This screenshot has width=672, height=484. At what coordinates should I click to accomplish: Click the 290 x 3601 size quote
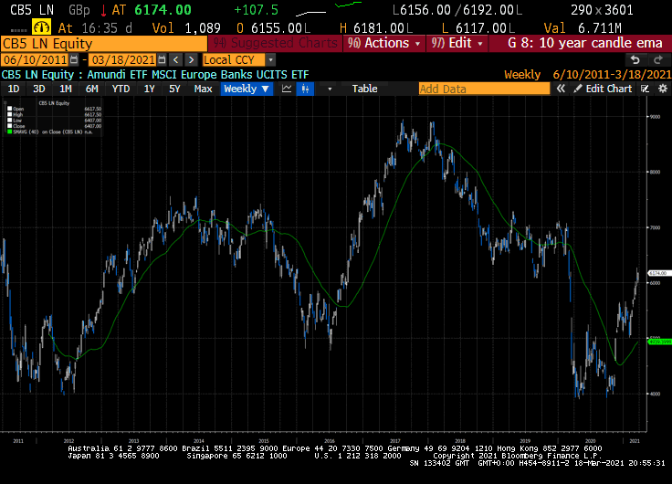pyautogui.click(x=602, y=10)
